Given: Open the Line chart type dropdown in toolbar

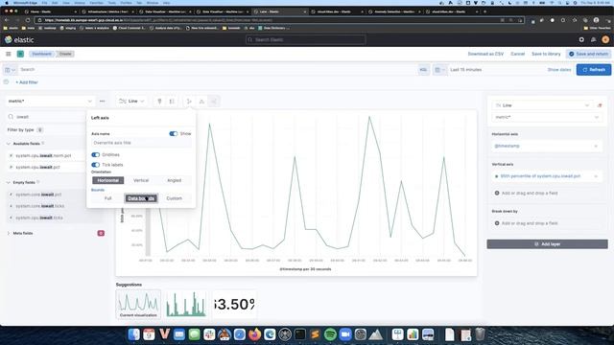Looking at the screenshot, I should [131, 102].
